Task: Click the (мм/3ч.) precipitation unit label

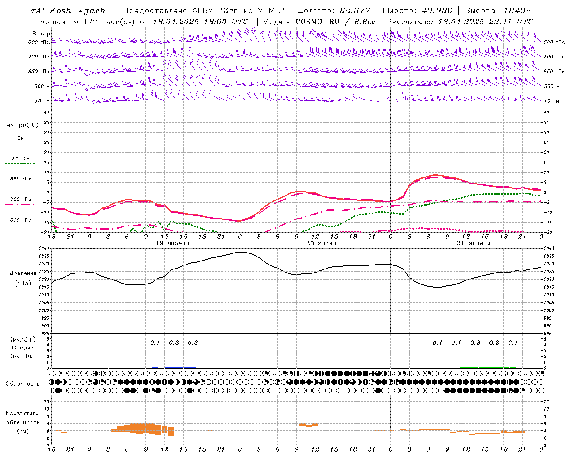Action: pos(23,339)
